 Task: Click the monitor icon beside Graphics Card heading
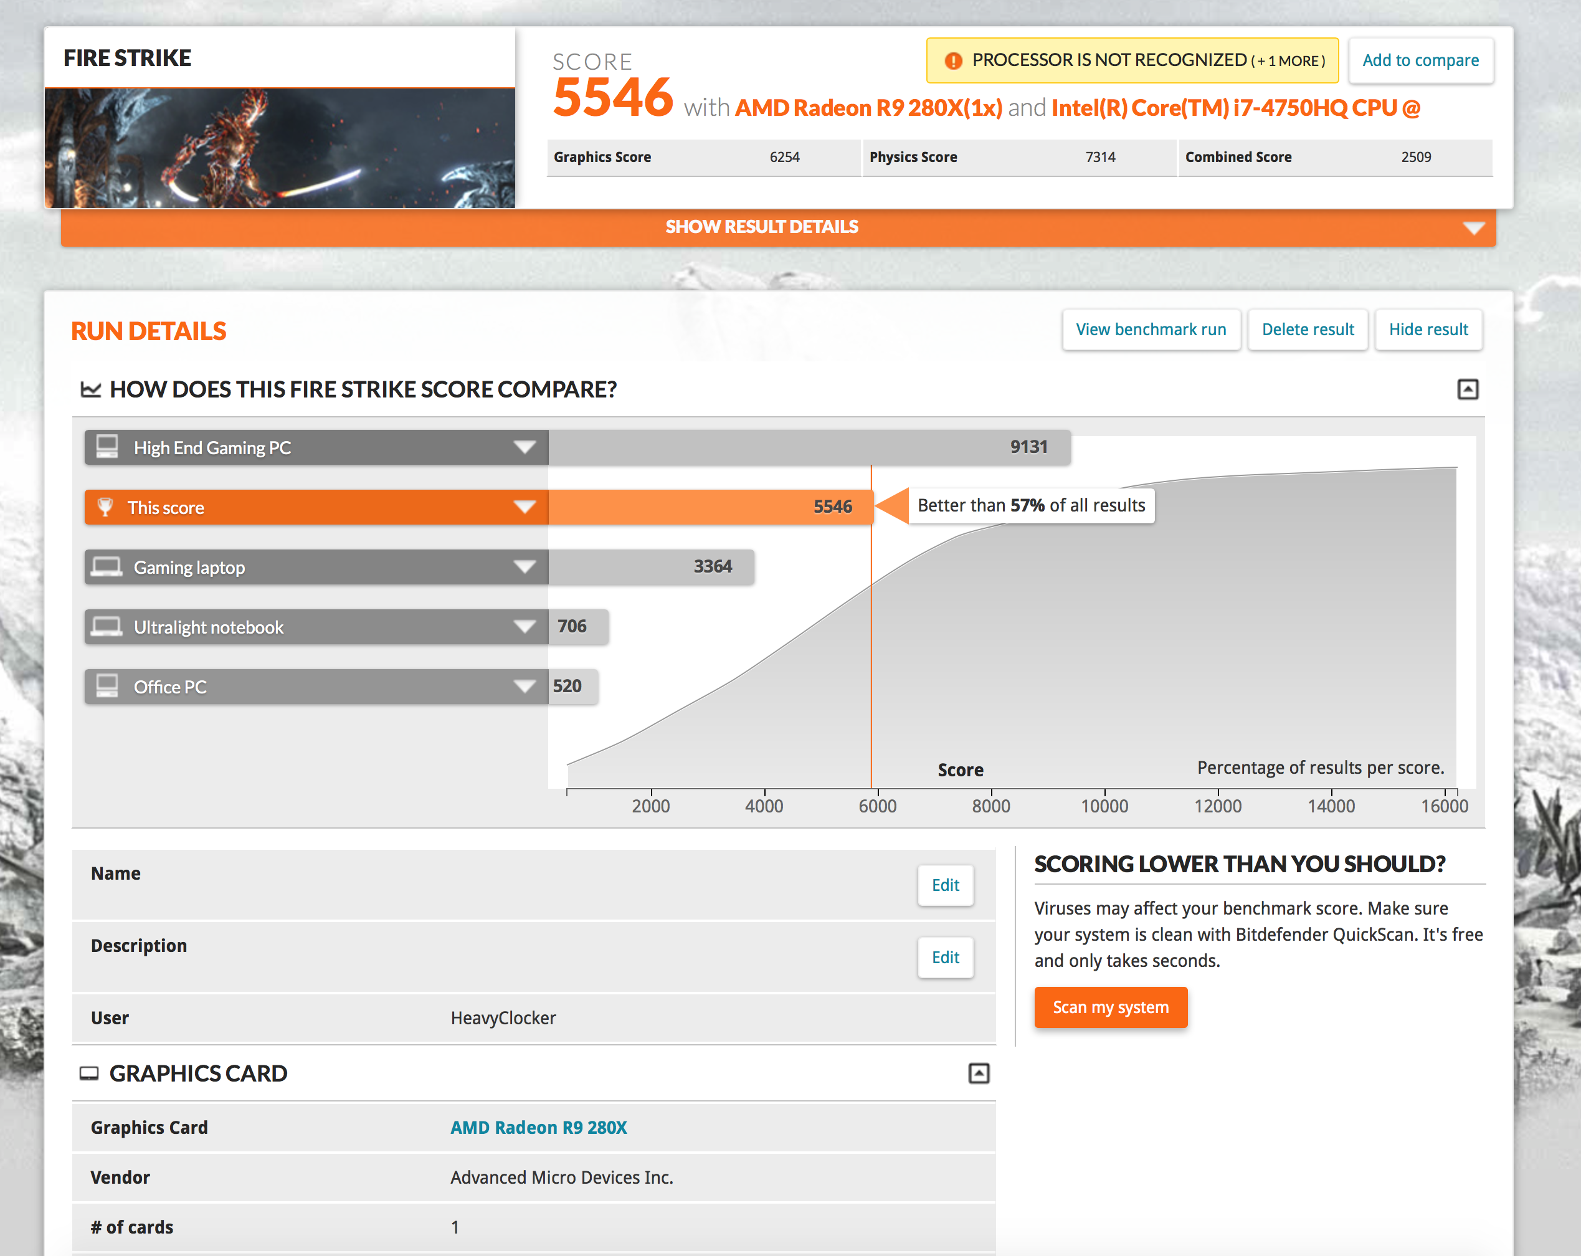[x=88, y=1073]
